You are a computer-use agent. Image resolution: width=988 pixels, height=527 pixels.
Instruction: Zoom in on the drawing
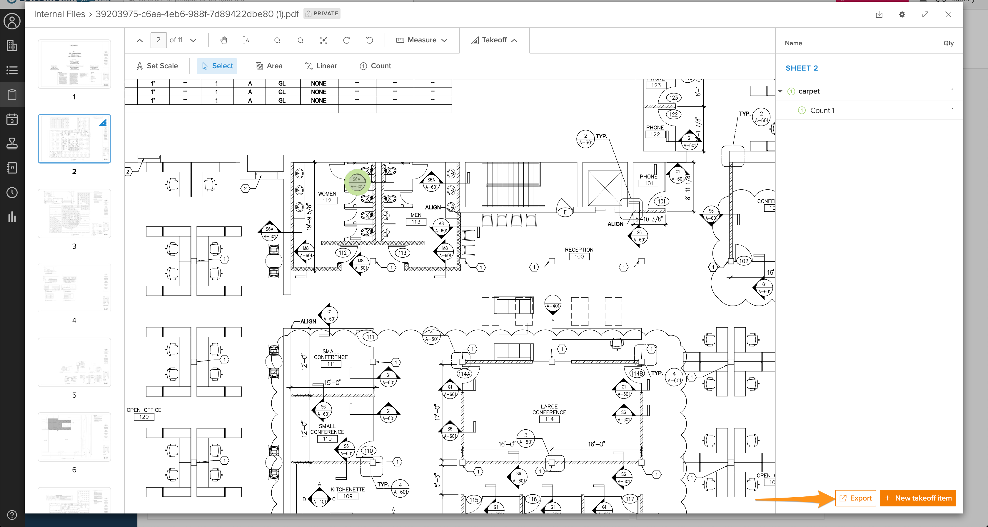277,40
